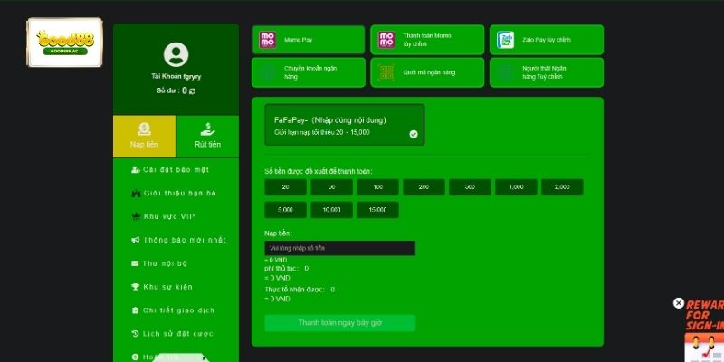Screen dimensions: 724x362
Task: Open Cài đặt bảo mật menu
Action: click(176, 169)
